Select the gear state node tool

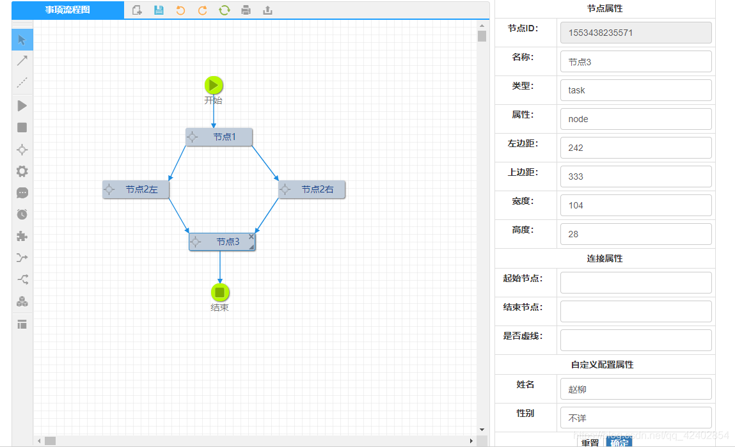pos(22,171)
